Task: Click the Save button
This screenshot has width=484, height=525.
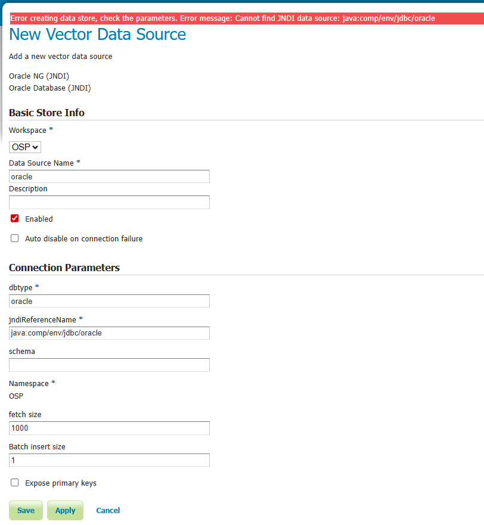Action: point(25,510)
